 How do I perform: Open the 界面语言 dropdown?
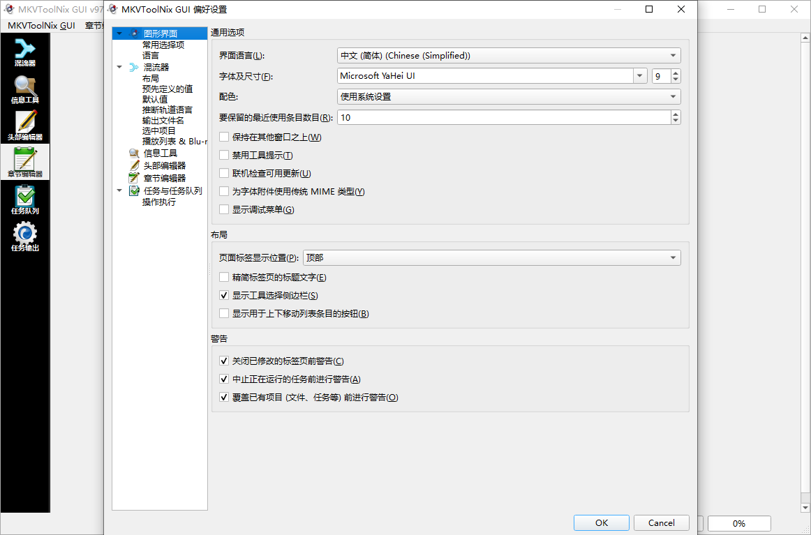click(x=673, y=55)
